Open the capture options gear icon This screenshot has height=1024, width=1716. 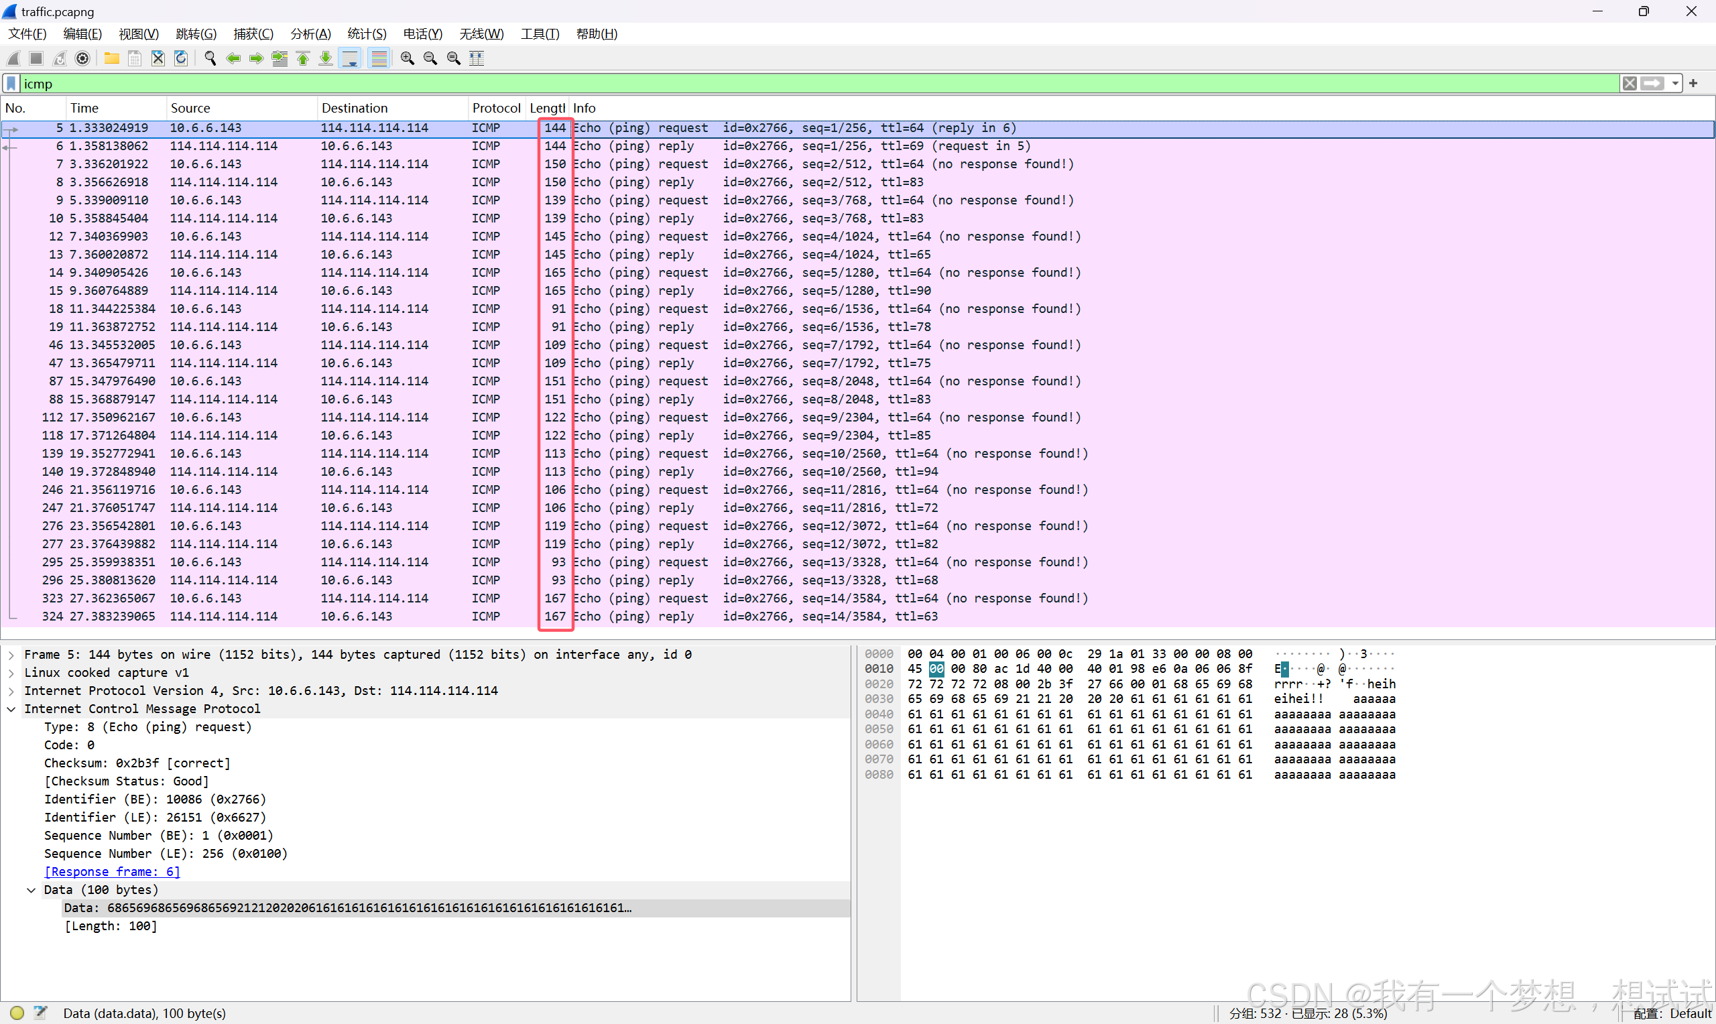(83, 59)
